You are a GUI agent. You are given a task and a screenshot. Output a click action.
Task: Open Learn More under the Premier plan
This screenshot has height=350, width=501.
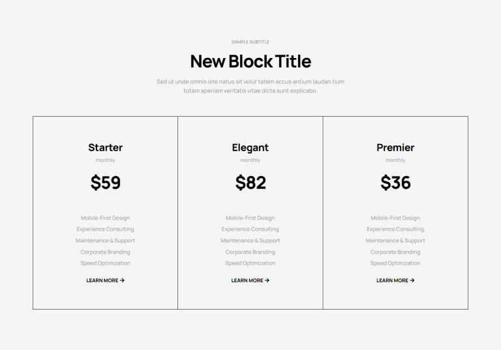click(x=392, y=281)
